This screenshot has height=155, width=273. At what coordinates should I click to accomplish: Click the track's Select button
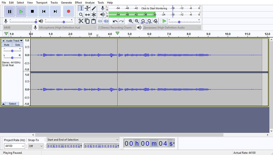pyautogui.click(x=13, y=104)
